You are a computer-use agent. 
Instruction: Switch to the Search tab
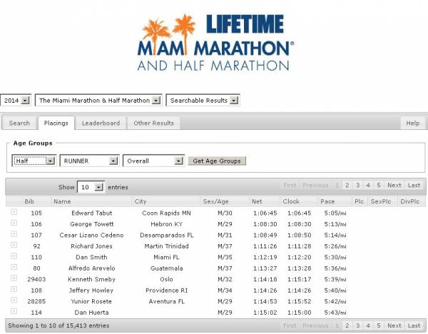pyautogui.click(x=19, y=123)
